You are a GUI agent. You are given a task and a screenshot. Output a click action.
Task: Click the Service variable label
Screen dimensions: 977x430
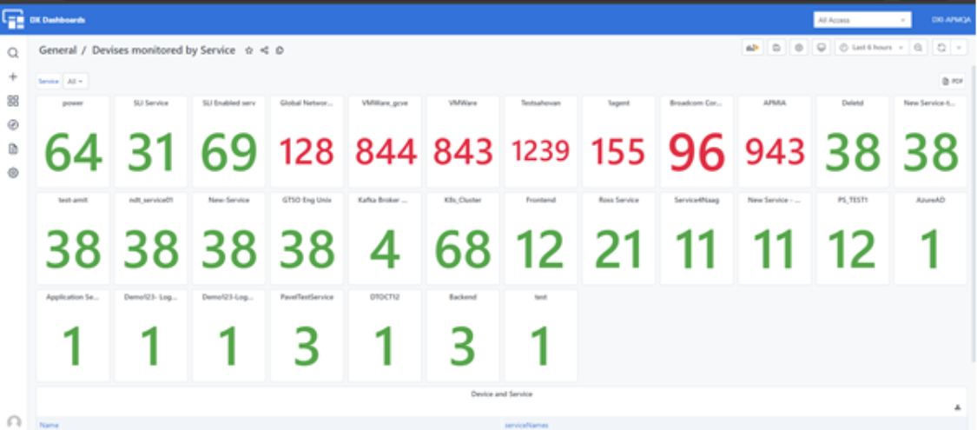pyautogui.click(x=49, y=81)
